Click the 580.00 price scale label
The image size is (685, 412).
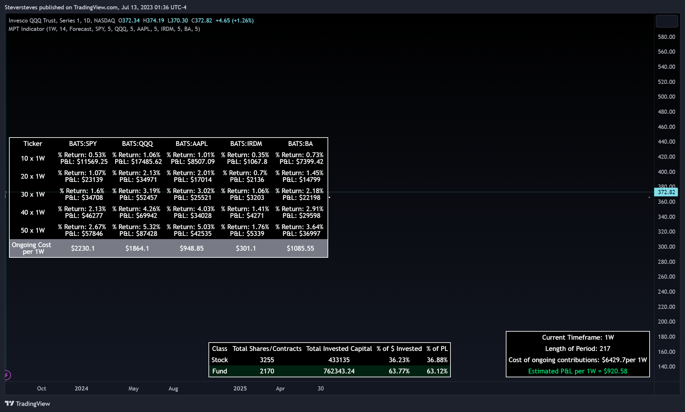[x=666, y=37]
